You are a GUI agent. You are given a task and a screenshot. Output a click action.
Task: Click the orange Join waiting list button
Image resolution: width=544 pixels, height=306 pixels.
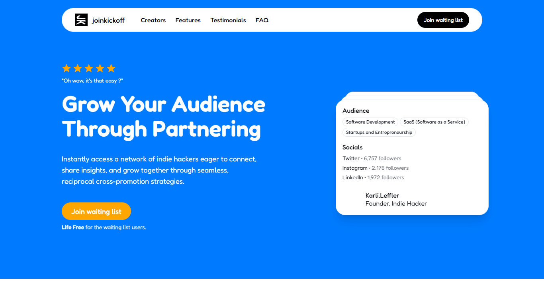click(96, 211)
